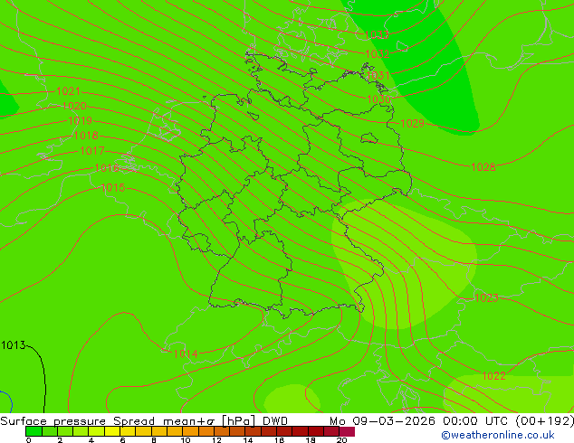Click the legend scale number 14
574x443 pixels.
coord(248,440)
